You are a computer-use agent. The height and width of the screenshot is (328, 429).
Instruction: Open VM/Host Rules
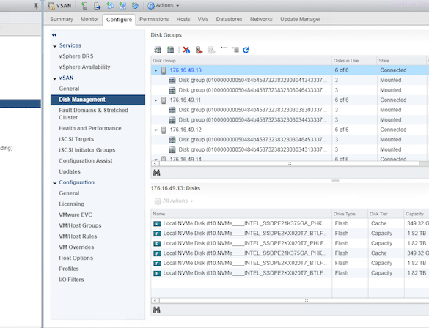click(x=78, y=236)
